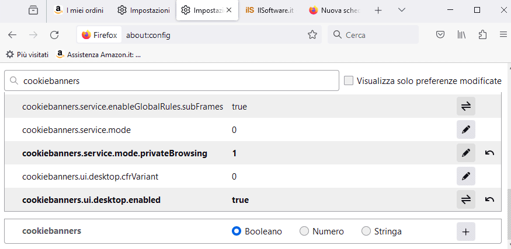Open the Pocket save icon

point(440,34)
